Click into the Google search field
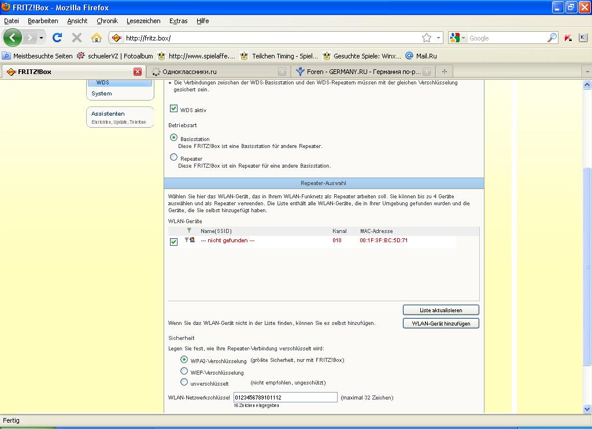Viewport: 592px width, 429px height. (x=507, y=38)
